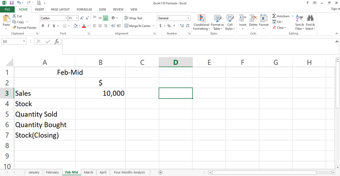Open the Four Months Analysis sheet
This screenshot has width=340, height=176.
pos(129,172)
